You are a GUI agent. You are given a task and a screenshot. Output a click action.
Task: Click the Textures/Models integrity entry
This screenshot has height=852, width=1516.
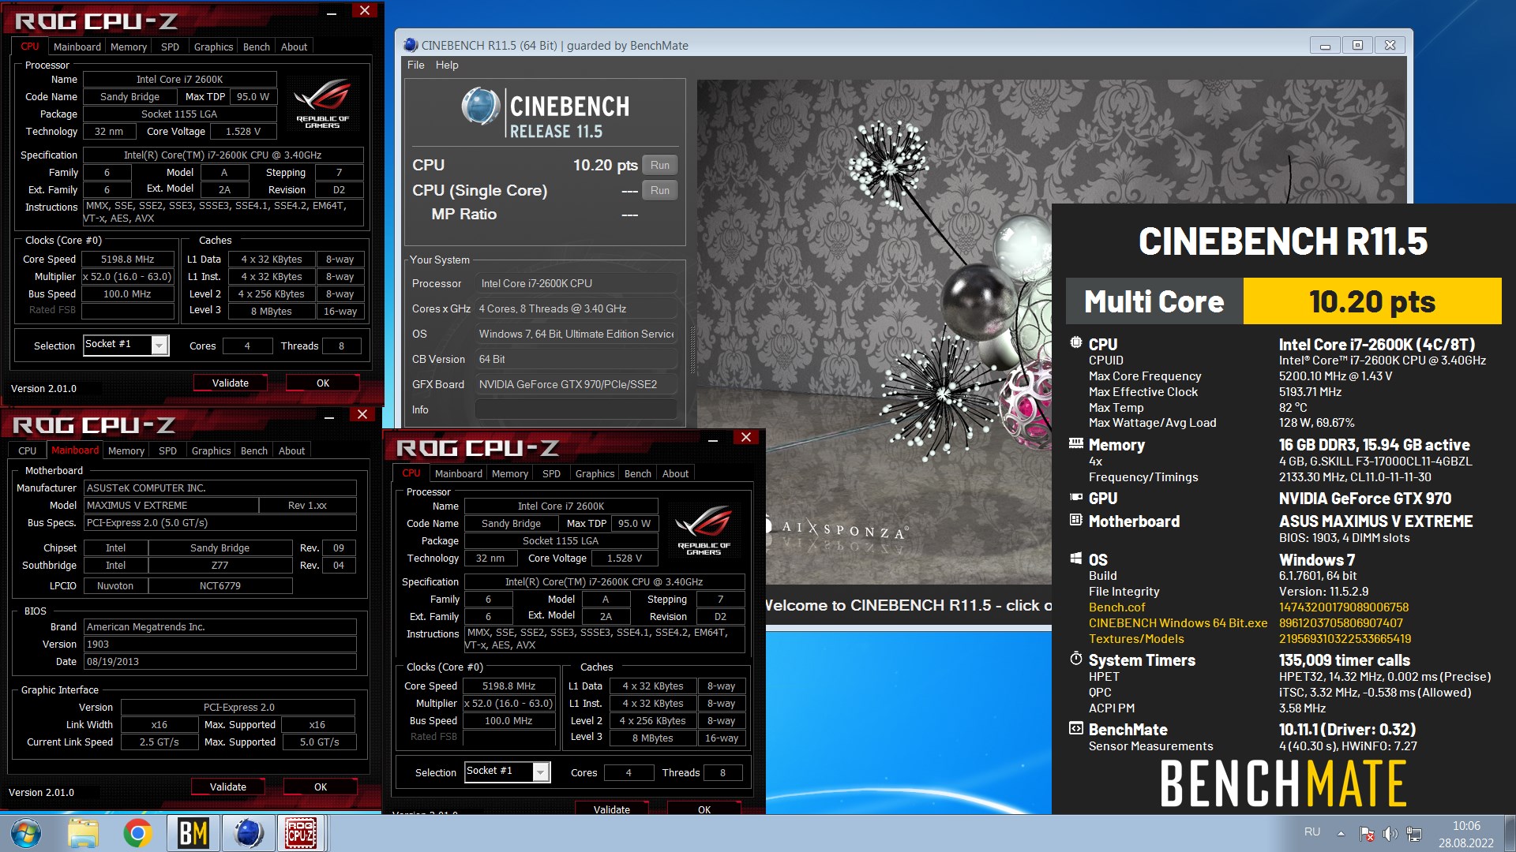1136,638
